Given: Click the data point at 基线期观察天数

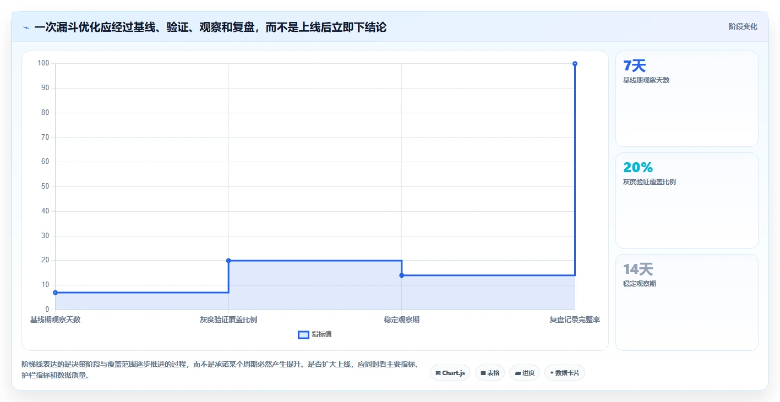Looking at the screenshot, I should point(55,293).
